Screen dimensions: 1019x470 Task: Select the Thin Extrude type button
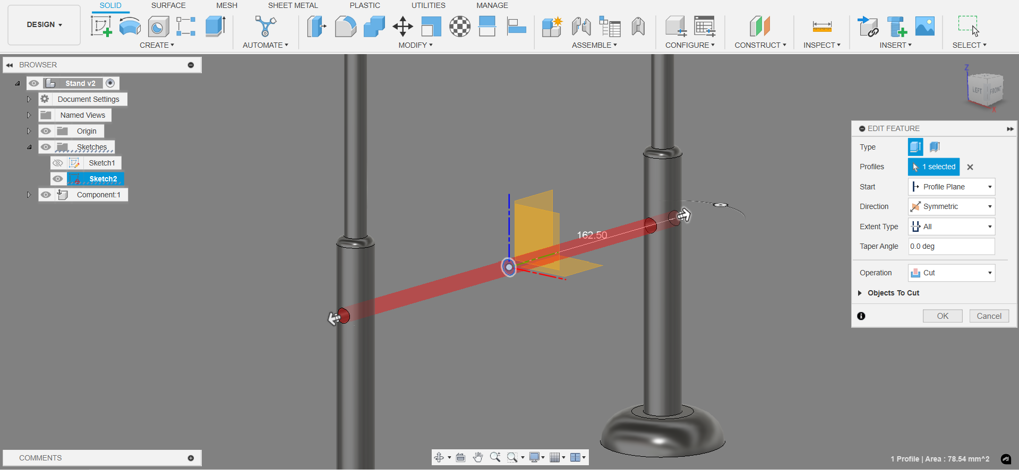pyautogui.click(x=935, y=147)
